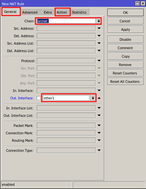
Task: Toggle the Out. Interface negate checkbox
Action: pyautogui.click(x=39, y=98)
